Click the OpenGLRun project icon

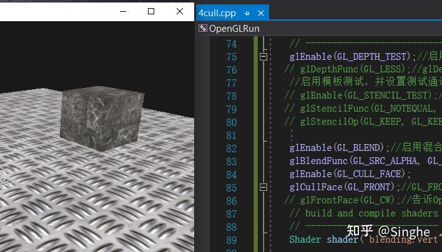point(203,28)
